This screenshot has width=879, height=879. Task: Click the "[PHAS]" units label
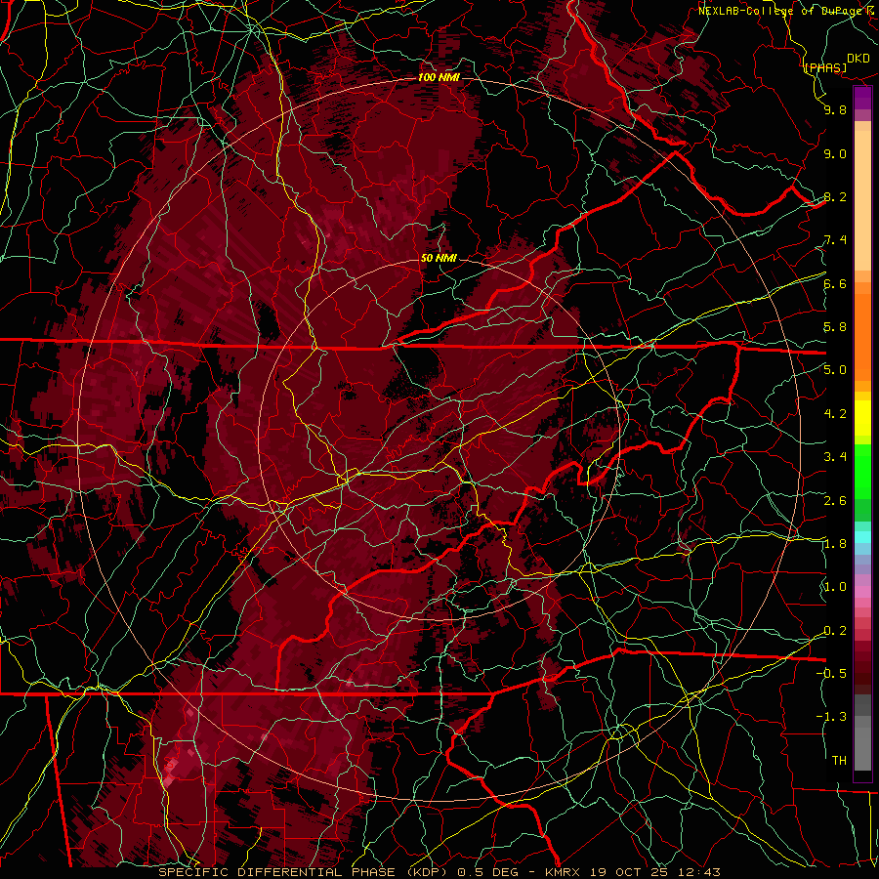(x=825, y=67)
